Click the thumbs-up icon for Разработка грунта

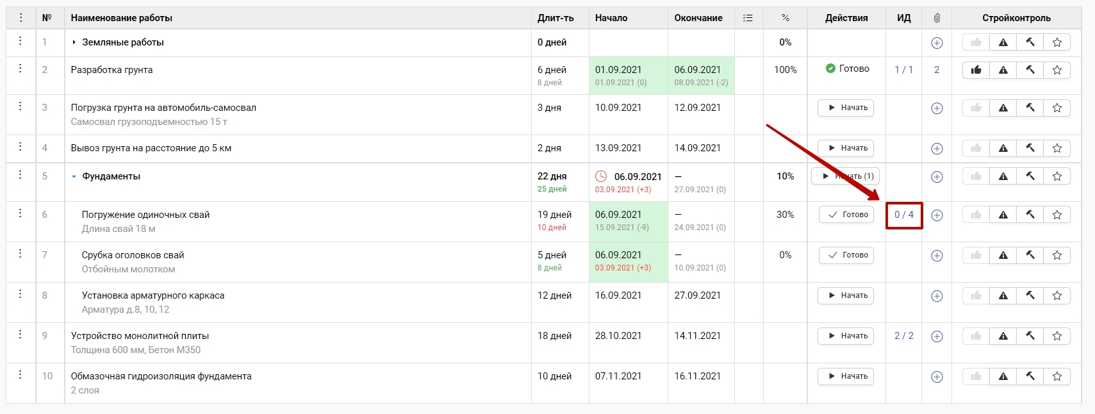976,70
